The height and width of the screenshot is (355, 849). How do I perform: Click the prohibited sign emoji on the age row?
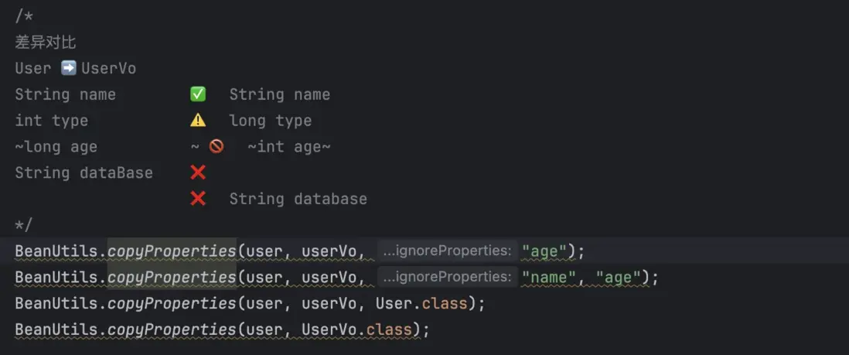[x=216, y=146]
